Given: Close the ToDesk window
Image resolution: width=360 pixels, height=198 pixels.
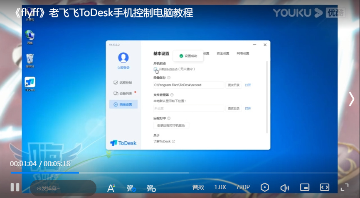Looking at the screenshot, I should pos(265,45).
